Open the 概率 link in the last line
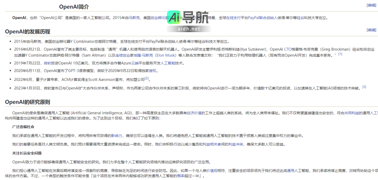This screenshot has height=180, width=378. point(181,176)
